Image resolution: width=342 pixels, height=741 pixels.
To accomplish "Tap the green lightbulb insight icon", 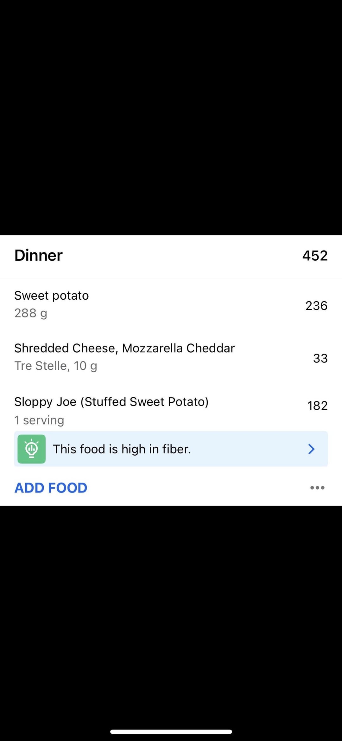I will point(31,449).
